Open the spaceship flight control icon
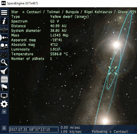 point(4,71)
